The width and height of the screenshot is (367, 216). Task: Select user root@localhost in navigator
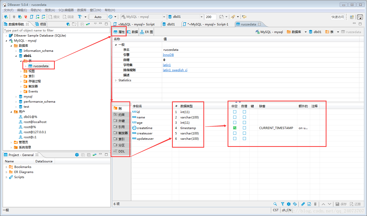[x=33, y=122]
